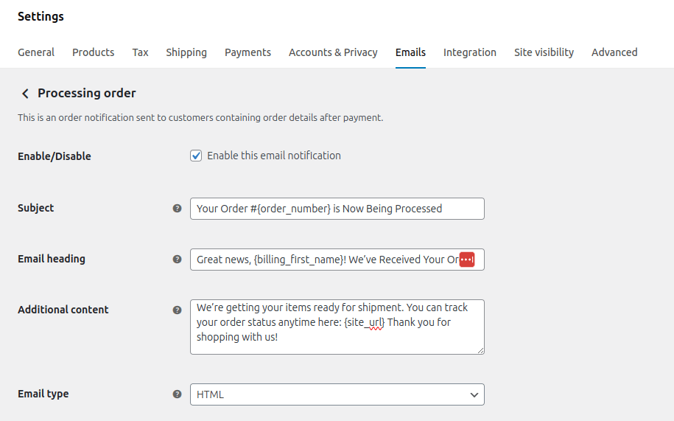Focus the Subject input field
The height and width of the screenshot is (421, 674).
click(337, 209)
